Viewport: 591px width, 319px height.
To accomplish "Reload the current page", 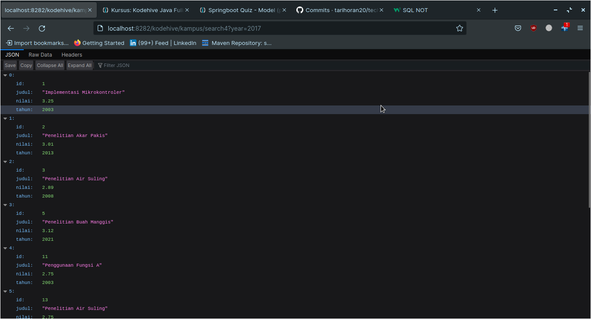I will (x=41, y=28).
